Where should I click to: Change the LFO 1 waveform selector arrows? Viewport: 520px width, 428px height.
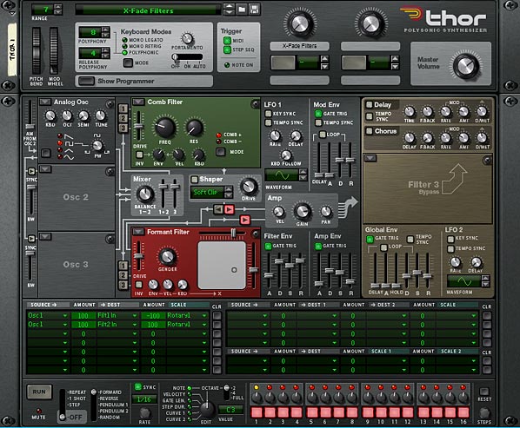click(x=303, y=174)
